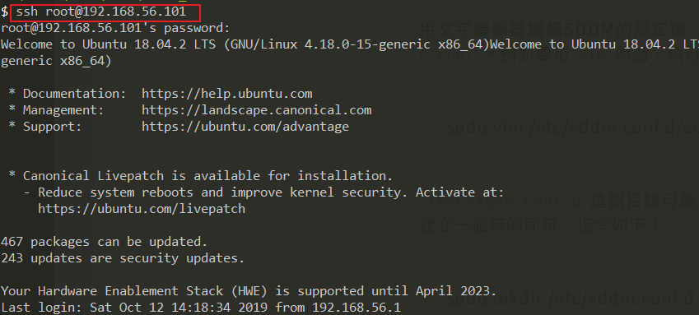Image resolution: width=699 pixels, height=315 pixels.
Task: Click the "243 updates are security updates" line
Action: (x=123, y=258)
